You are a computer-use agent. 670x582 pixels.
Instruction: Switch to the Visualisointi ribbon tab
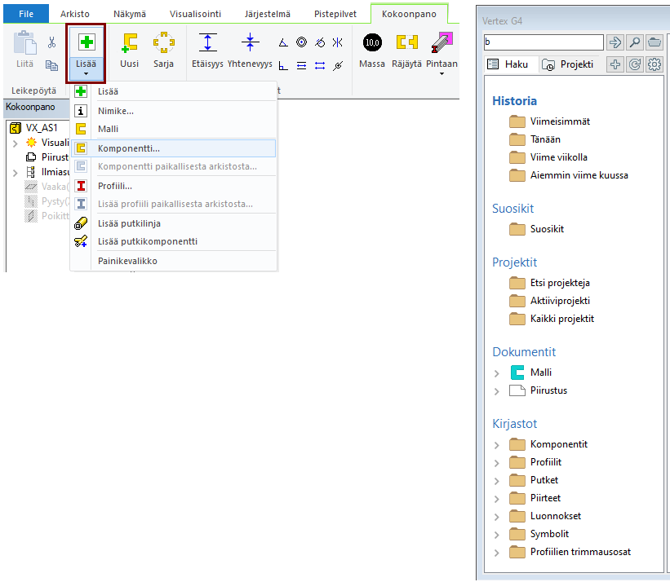(195, 13)
